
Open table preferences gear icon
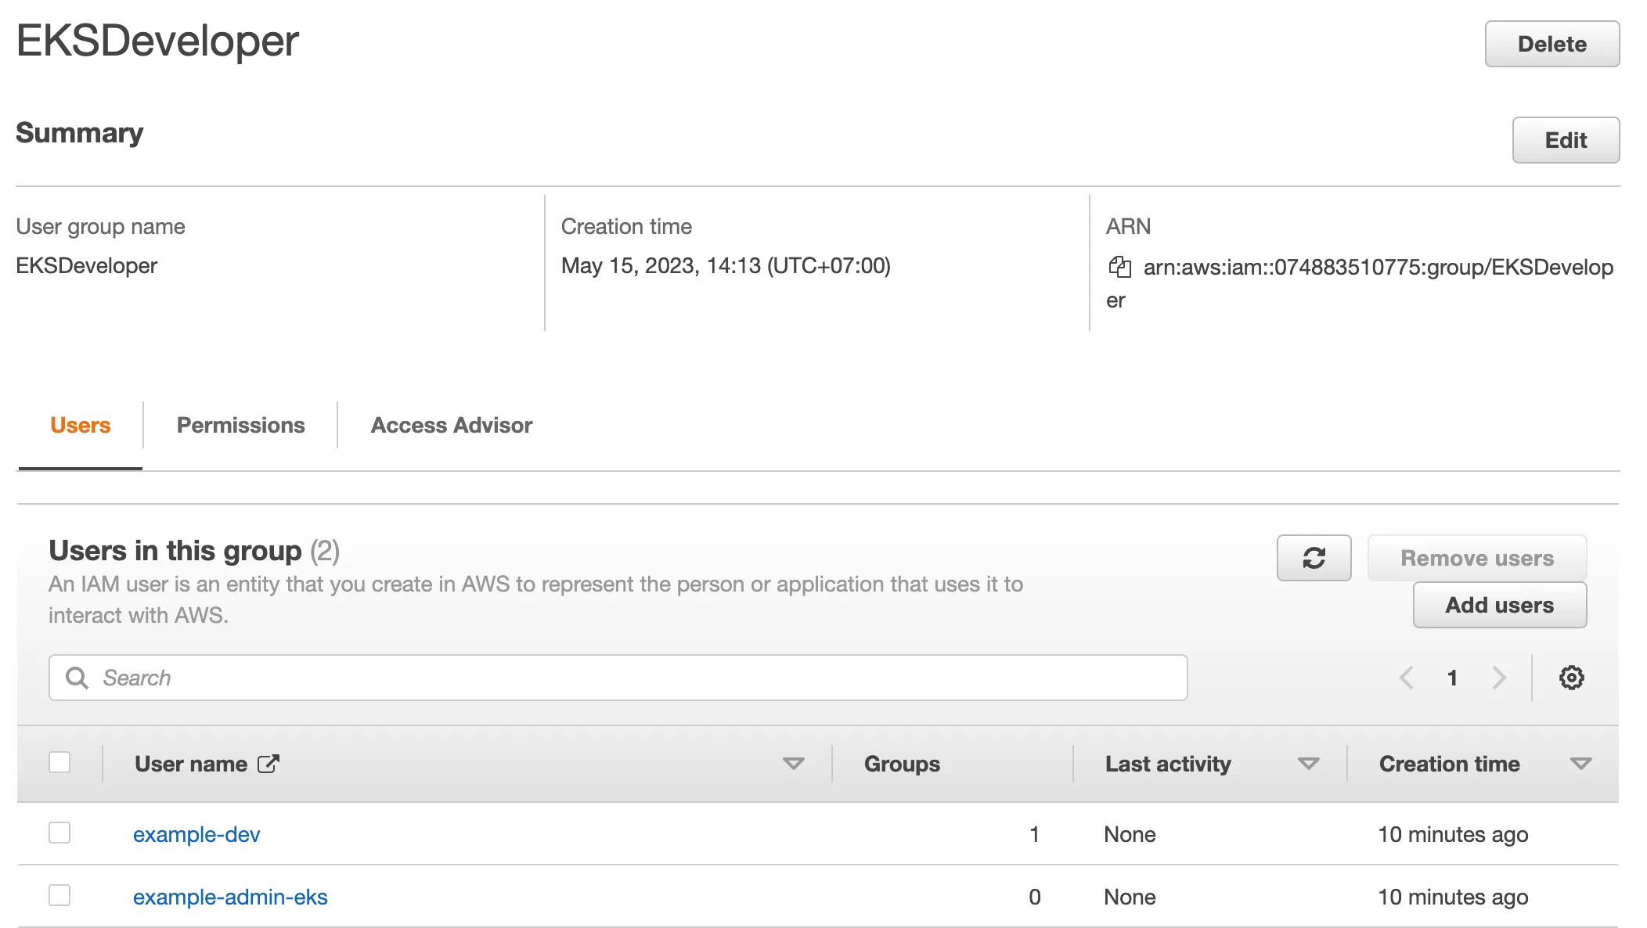point(1571,678)
